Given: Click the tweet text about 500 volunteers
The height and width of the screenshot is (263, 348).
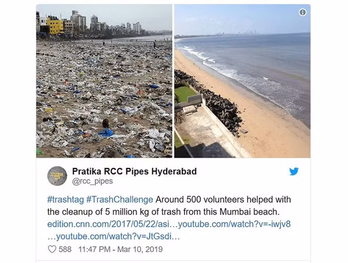Looking at the screenshot, I should click(x=169, y=206).
